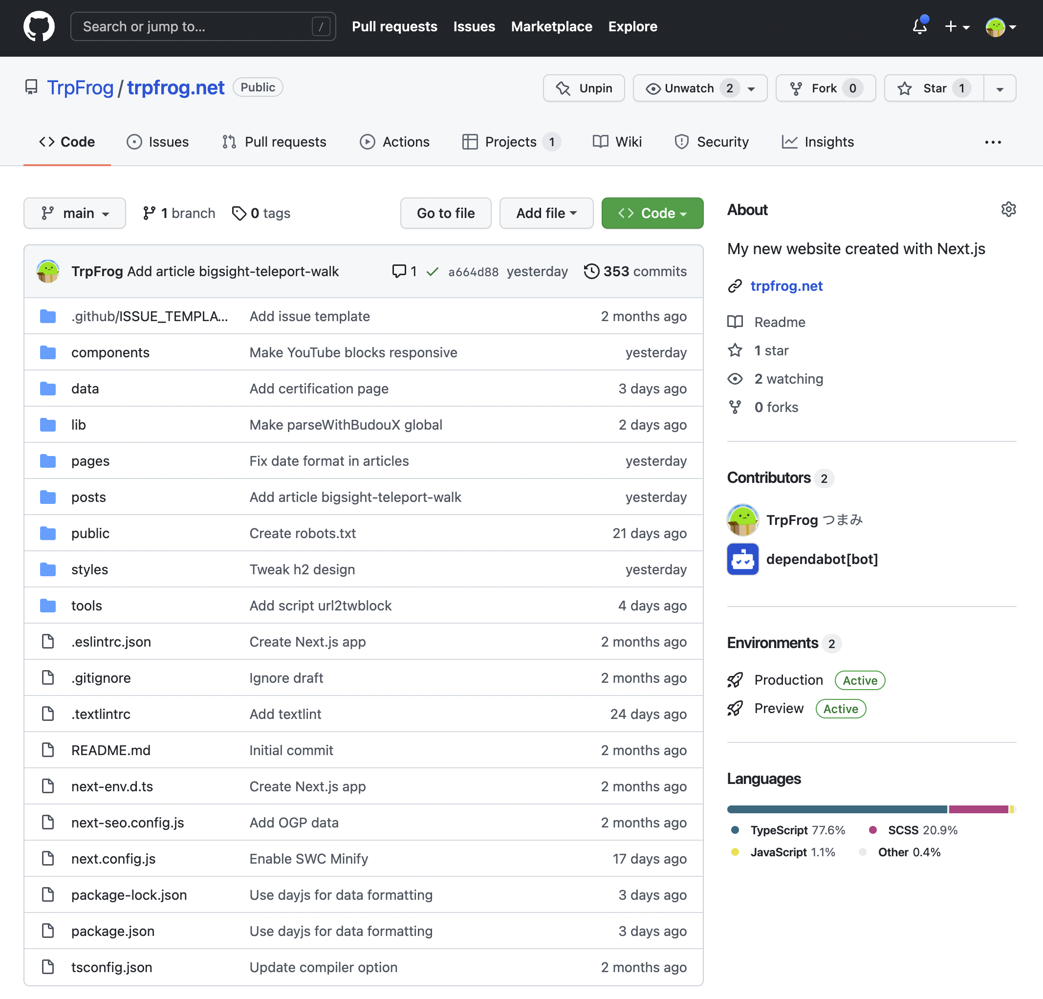Open the notifications bell
This screenshot has height=999, width=1043.
[919, 26]
